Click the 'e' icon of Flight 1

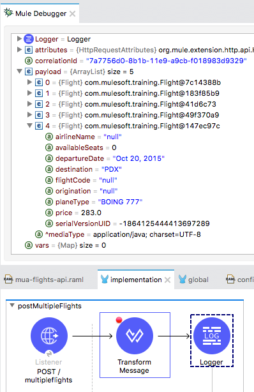point(39,93)
